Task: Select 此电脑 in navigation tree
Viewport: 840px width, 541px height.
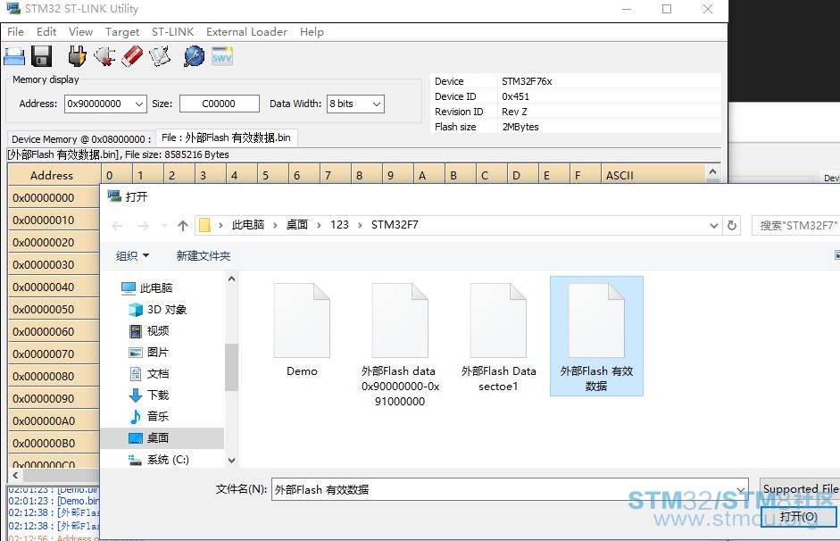Action: (156, 288)
